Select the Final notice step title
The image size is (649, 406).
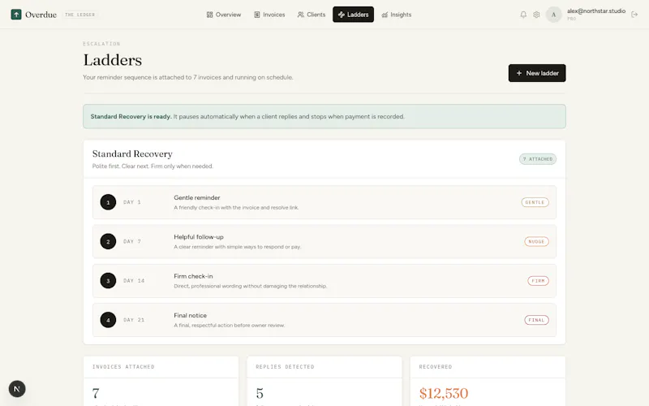pos(190,315)
